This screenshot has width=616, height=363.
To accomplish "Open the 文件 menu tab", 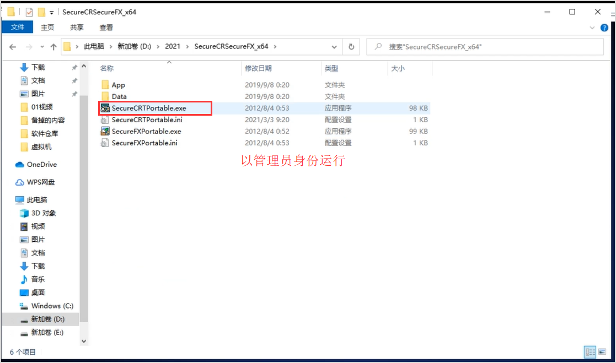I will click(x=17, y=27).
